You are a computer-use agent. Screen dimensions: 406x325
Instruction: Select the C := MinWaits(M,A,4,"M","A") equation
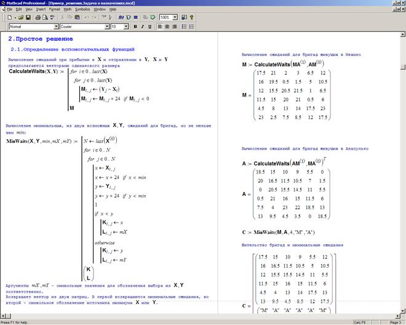278,232
